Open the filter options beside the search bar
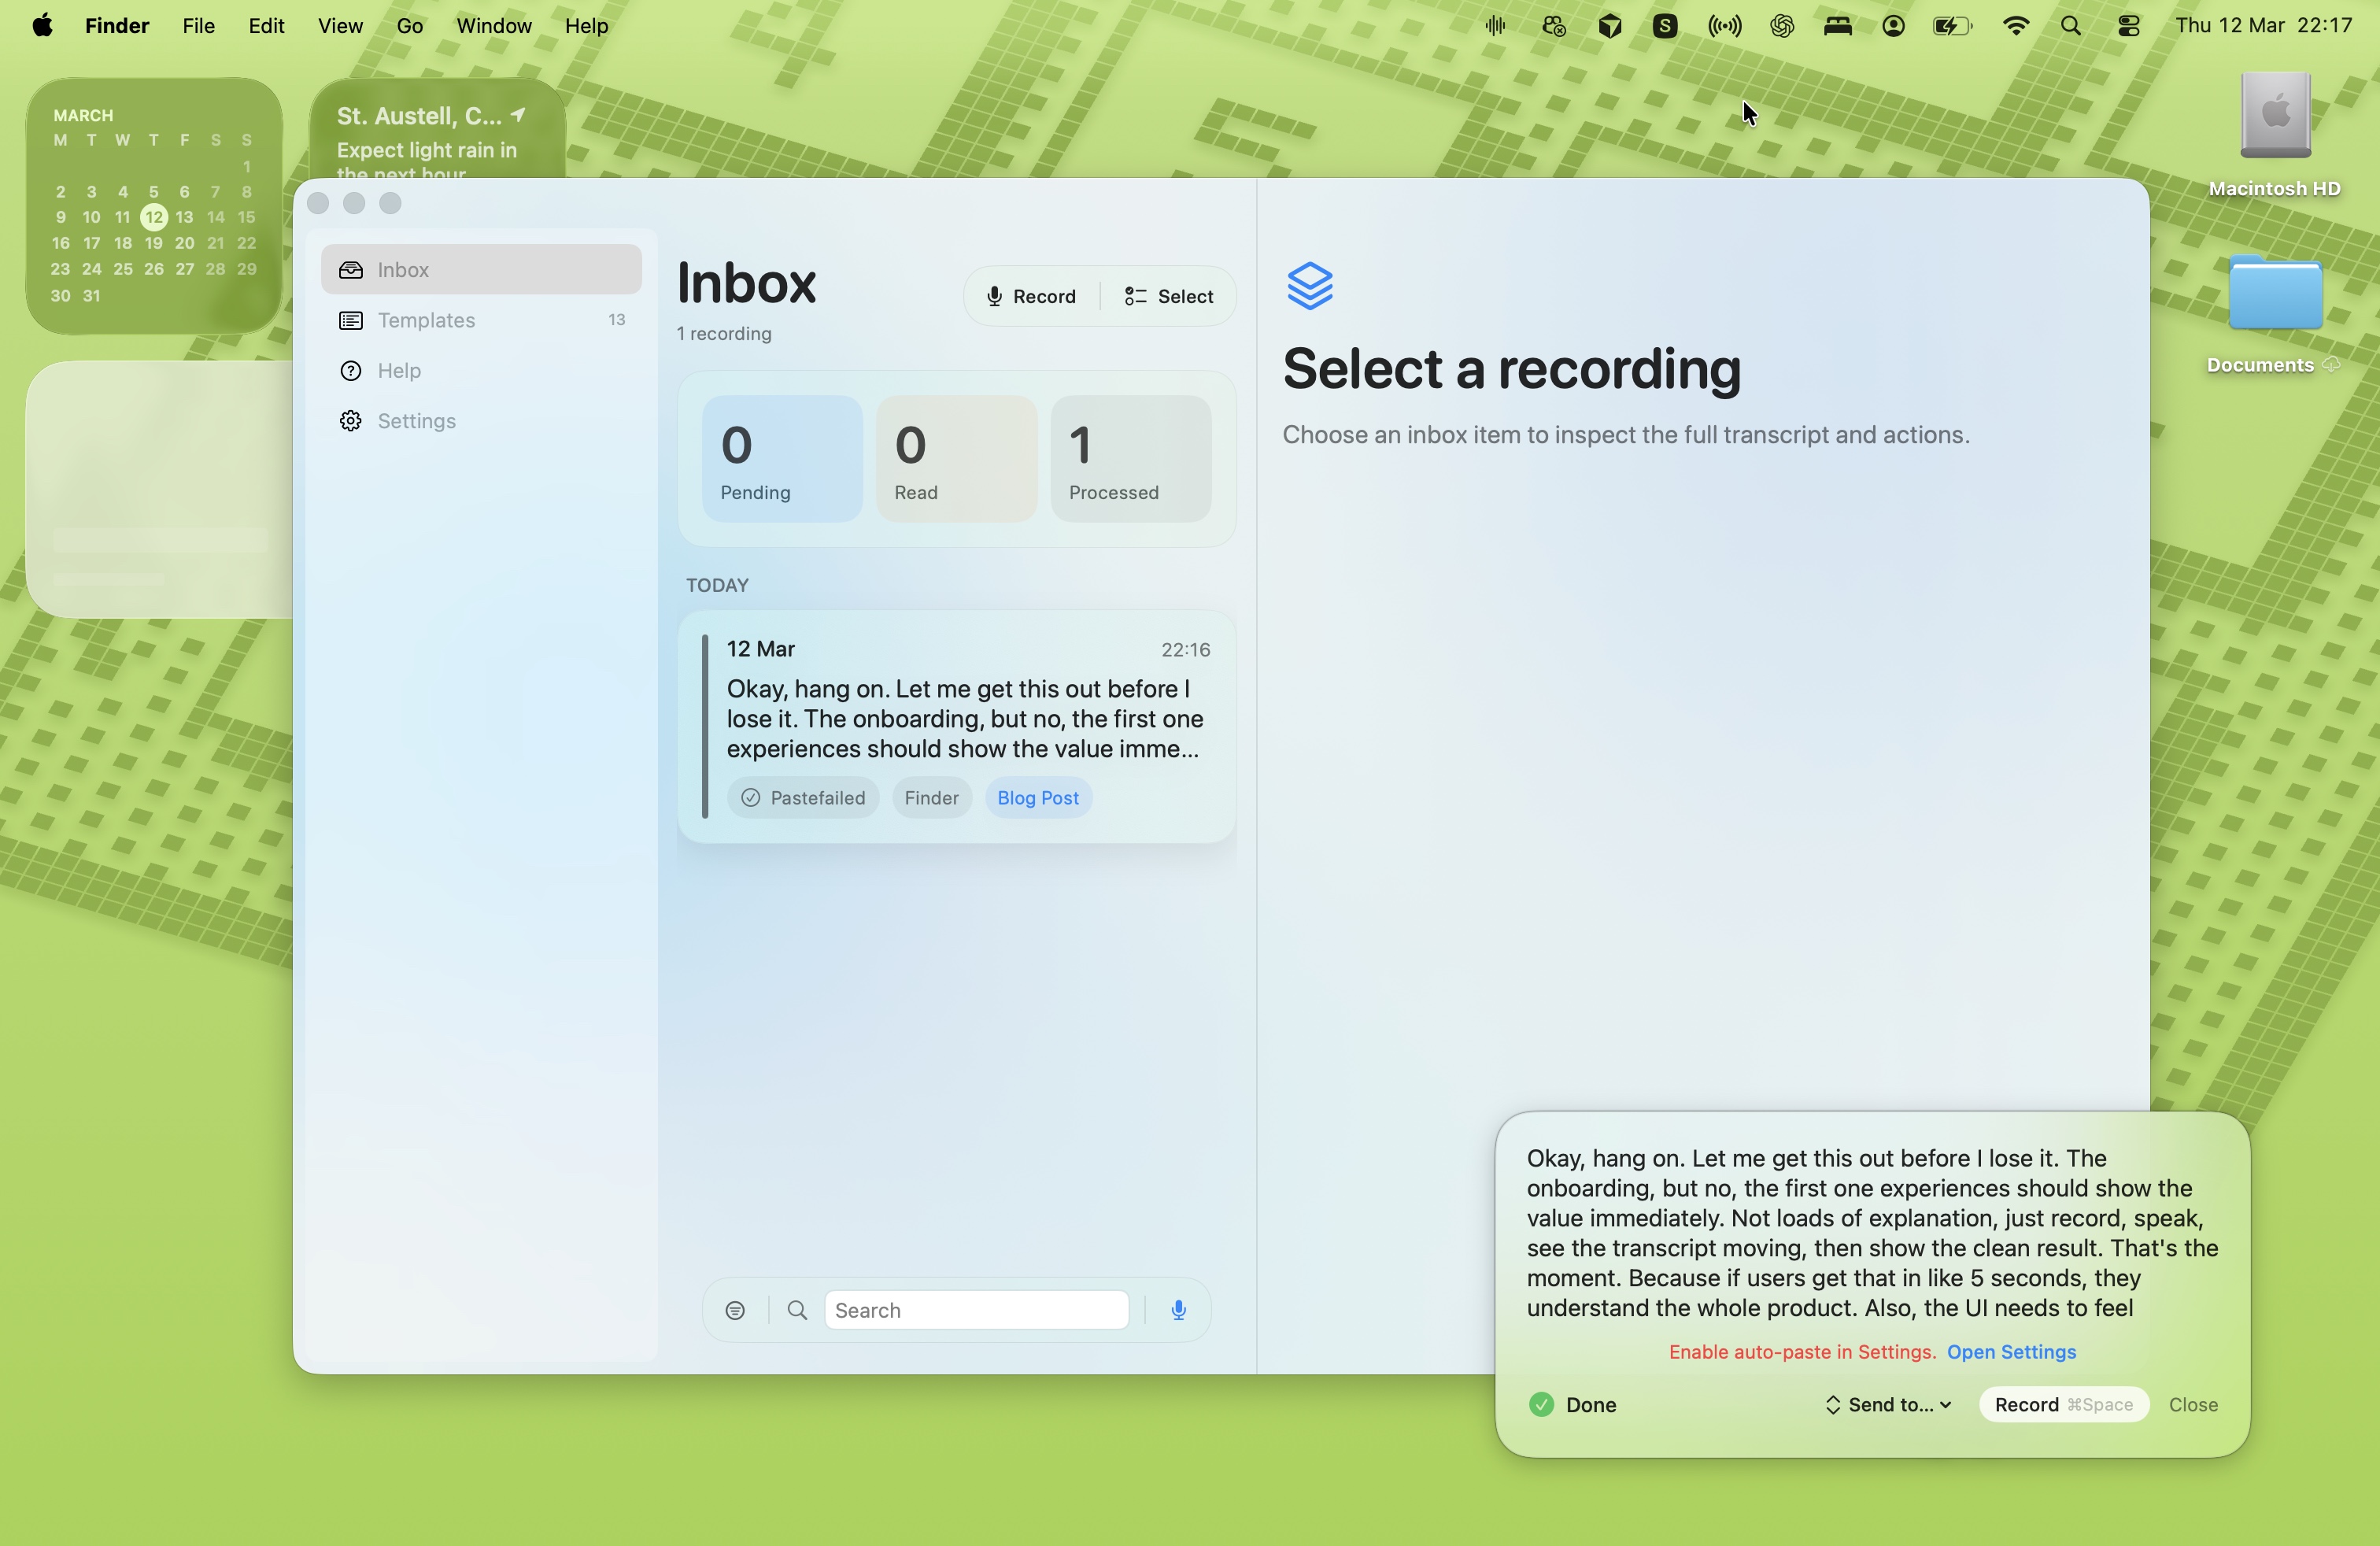This screenshot has height=1546, width=2380. [x=736, y=1309]
